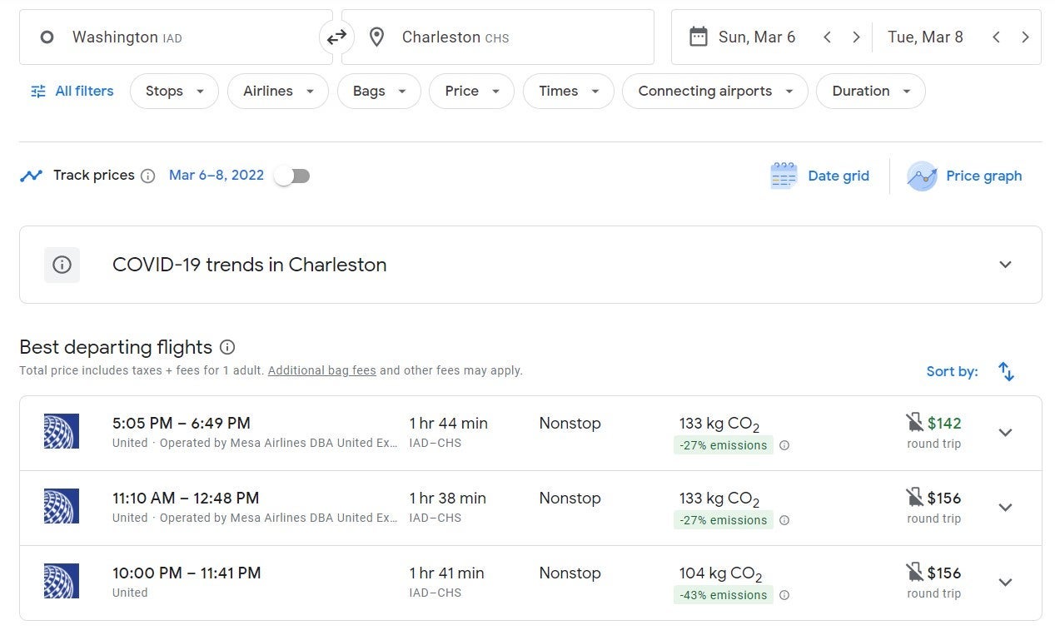Image resolution: width=1055 pixels, height=635 pixels.
Task: Expand details for the 10:00 PM flight
Action: click(x=1005, y=583)
